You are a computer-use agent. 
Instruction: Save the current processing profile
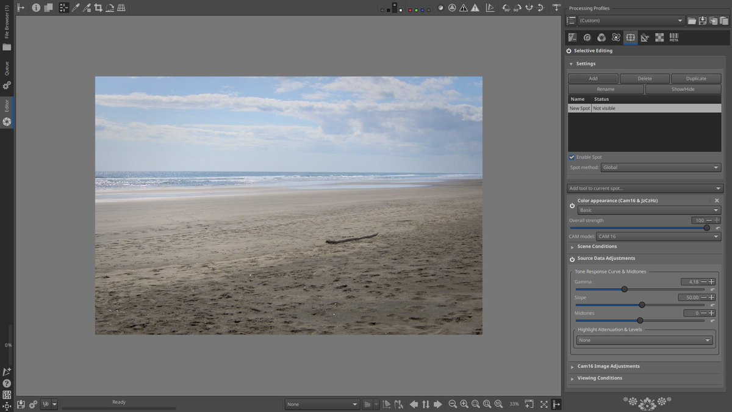coord(702,21)
